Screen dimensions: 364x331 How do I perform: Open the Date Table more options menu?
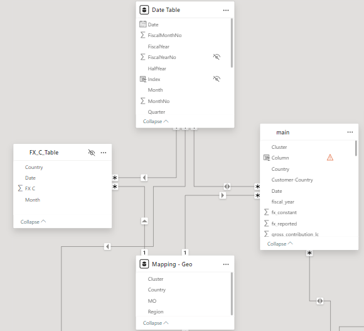pyautogui.click(x=226, y=10)
